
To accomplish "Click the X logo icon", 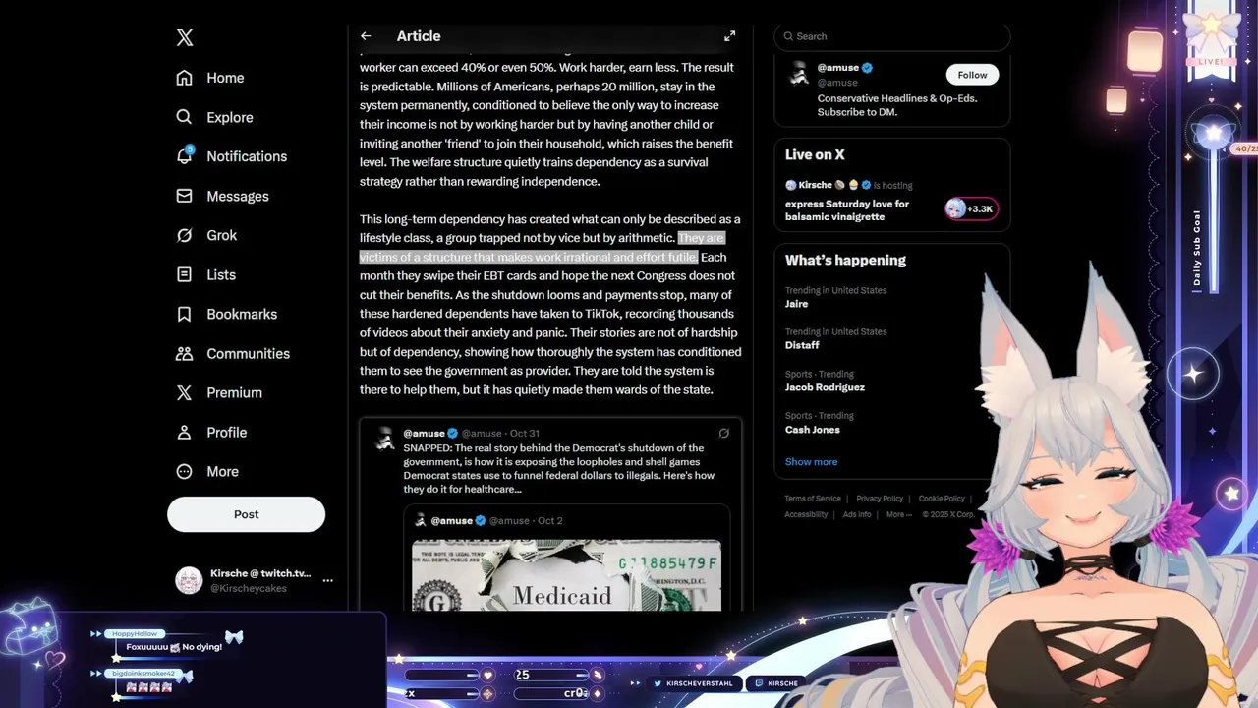I will (185, 37).
